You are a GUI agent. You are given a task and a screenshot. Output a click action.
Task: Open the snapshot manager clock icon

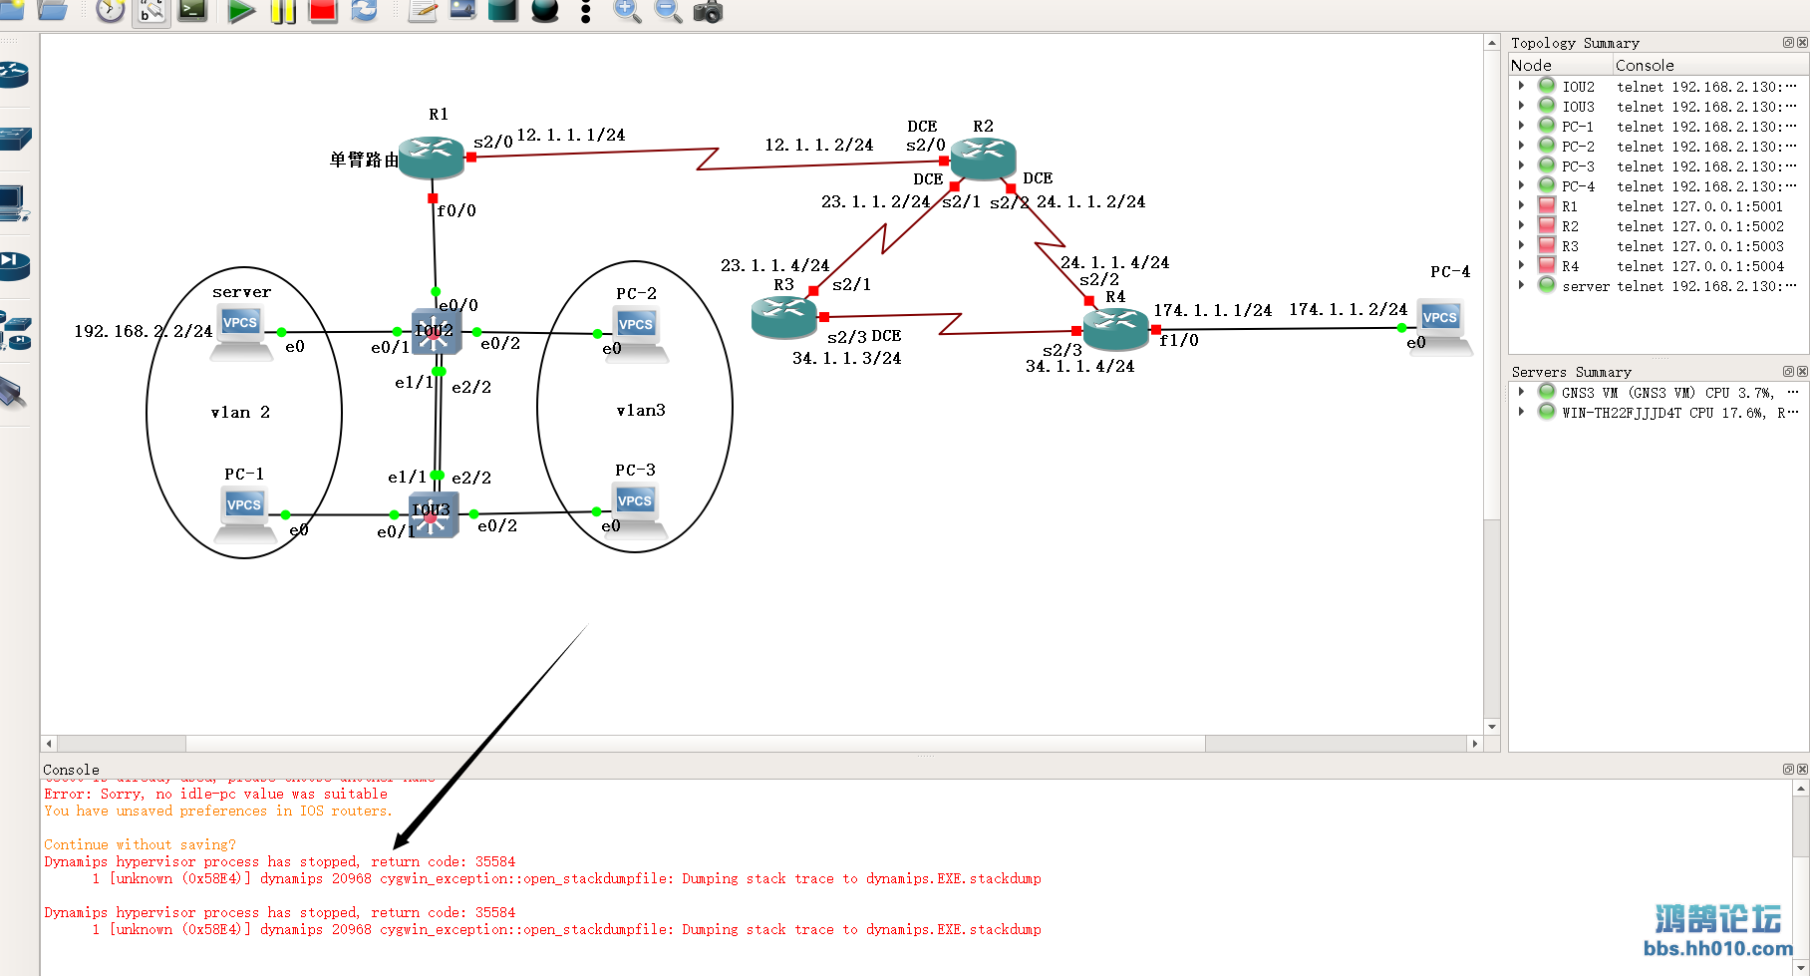[x=111, y=10]
